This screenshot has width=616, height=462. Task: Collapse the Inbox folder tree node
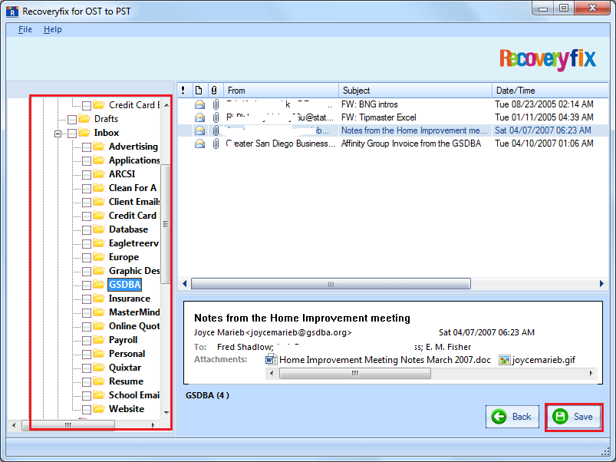(58, 134)
